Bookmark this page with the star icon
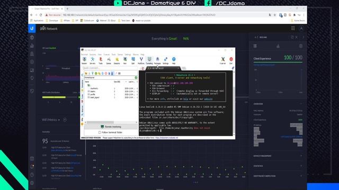 point(275,15)
